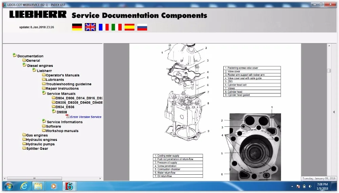This screenshot has height=193, width=339.
Task: Open Windows Start menu orb
Action: point(9,186)
